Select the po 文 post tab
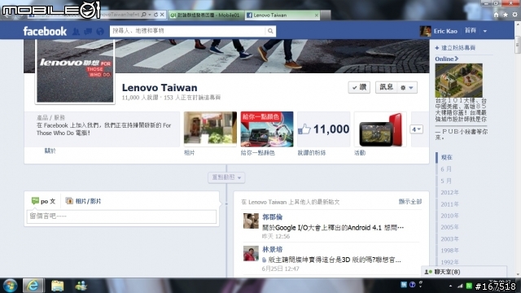 [x=43, y=201]
